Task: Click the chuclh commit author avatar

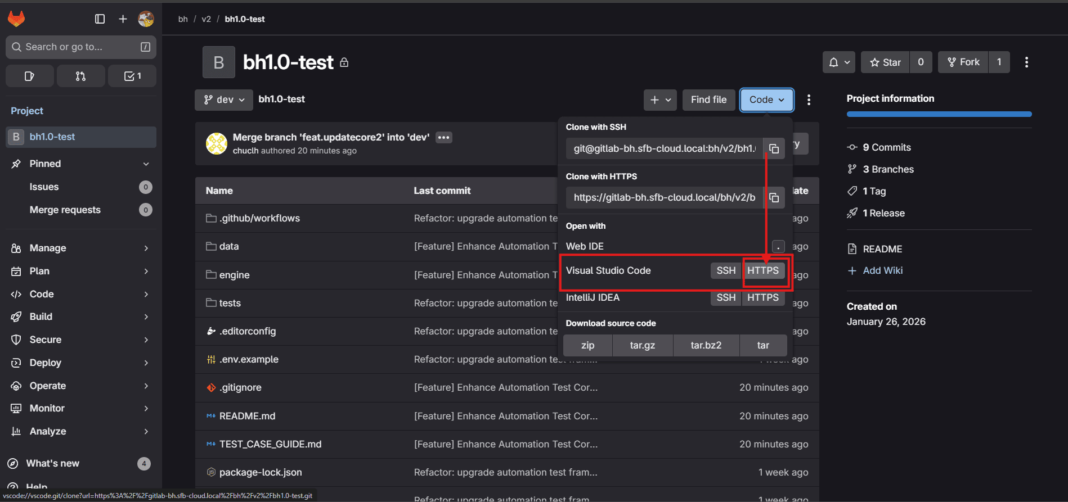Action: 217,143
